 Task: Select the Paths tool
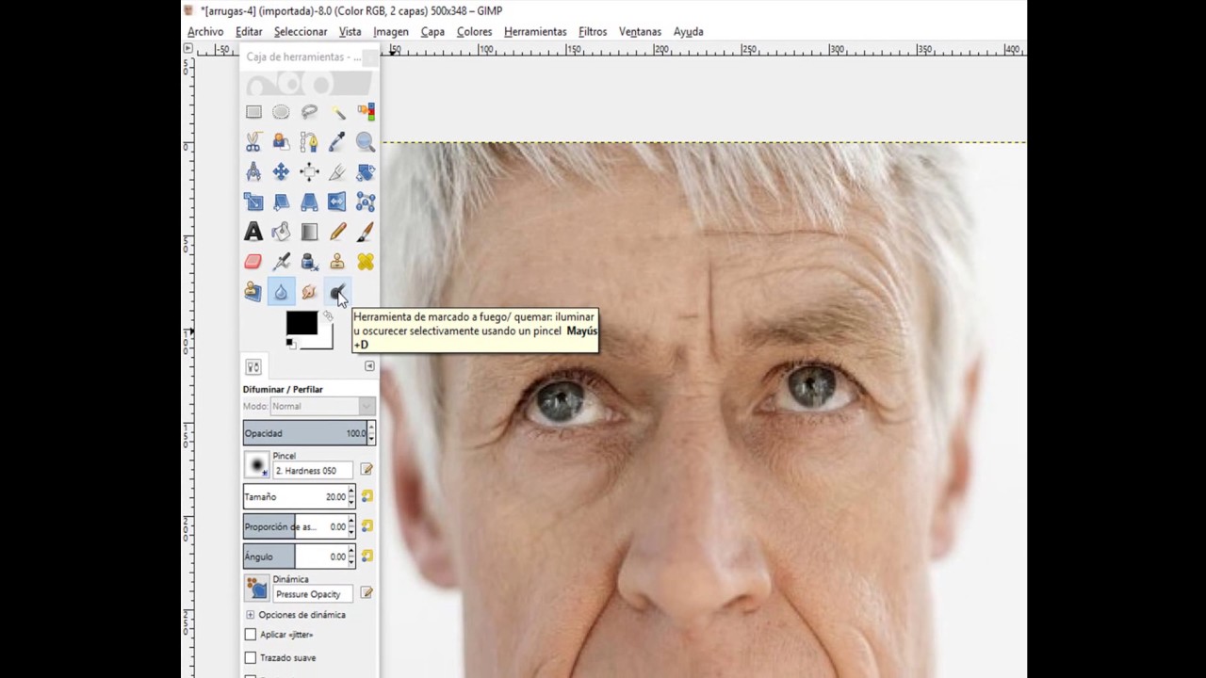(309, 142)
